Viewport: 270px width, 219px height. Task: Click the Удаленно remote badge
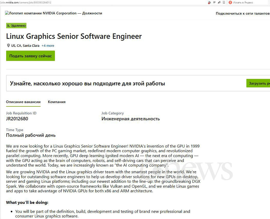coord(16,26)
